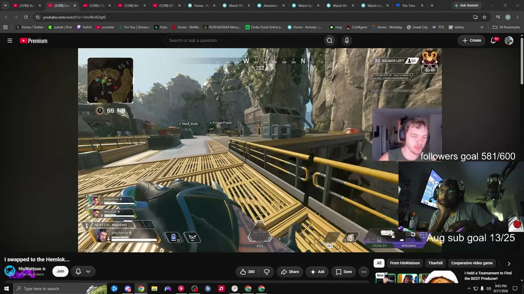Open Home / Twitter bookmark

[29, 27]
